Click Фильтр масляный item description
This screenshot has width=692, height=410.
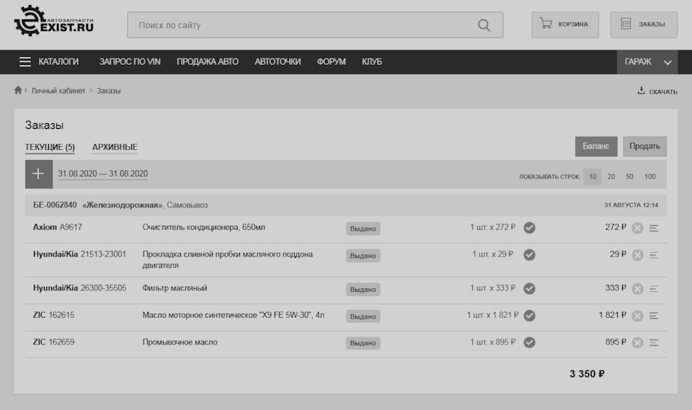(x=174, y=288)
